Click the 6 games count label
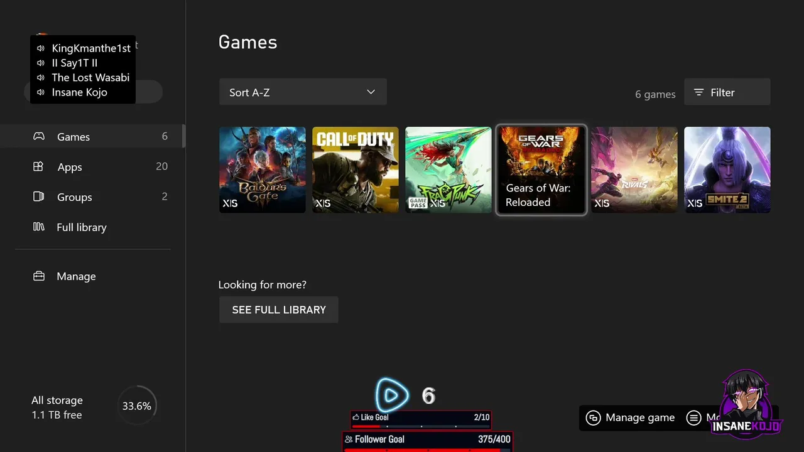This screenshot has height=452, width=804. [655, 94]
